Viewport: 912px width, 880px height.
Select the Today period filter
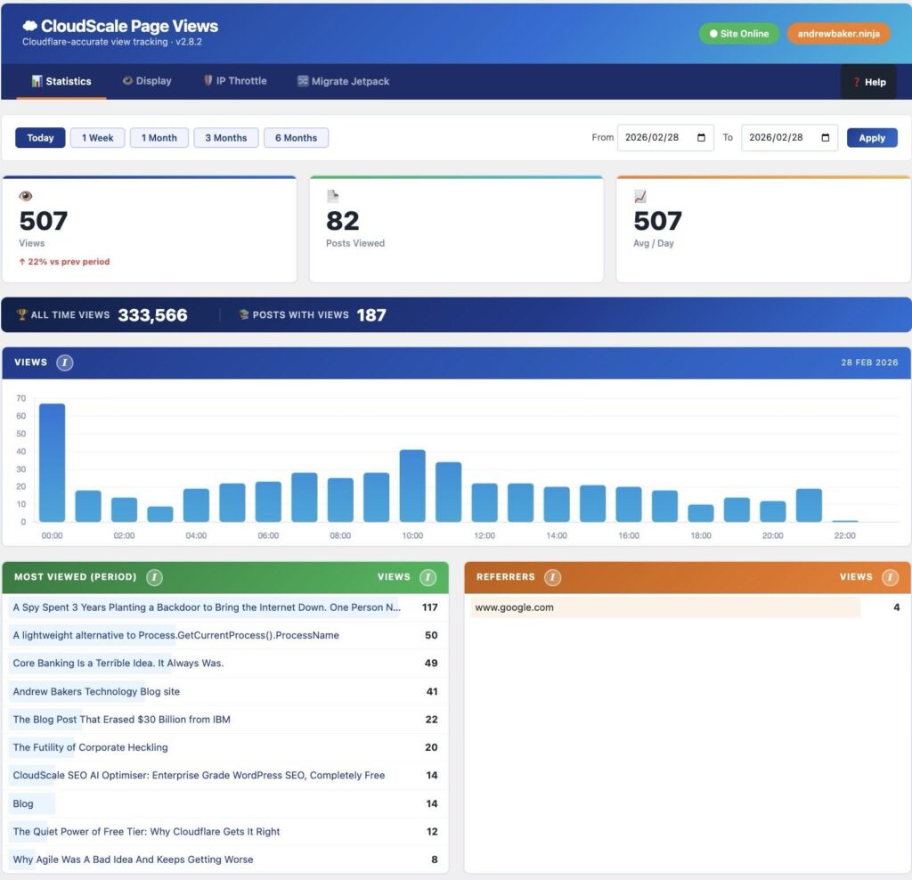point(39,137)
